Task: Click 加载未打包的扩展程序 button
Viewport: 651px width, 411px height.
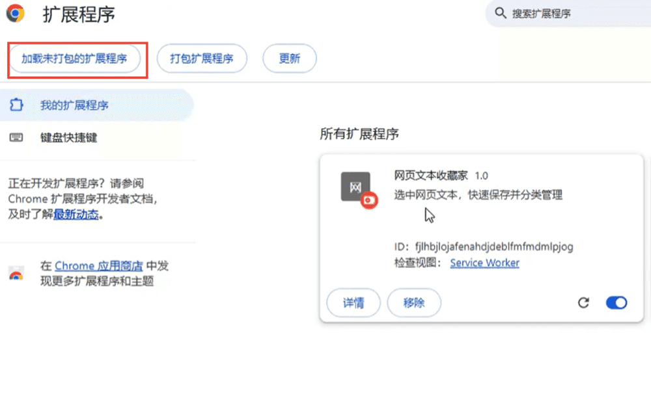Action: click(x=74, y=59)
